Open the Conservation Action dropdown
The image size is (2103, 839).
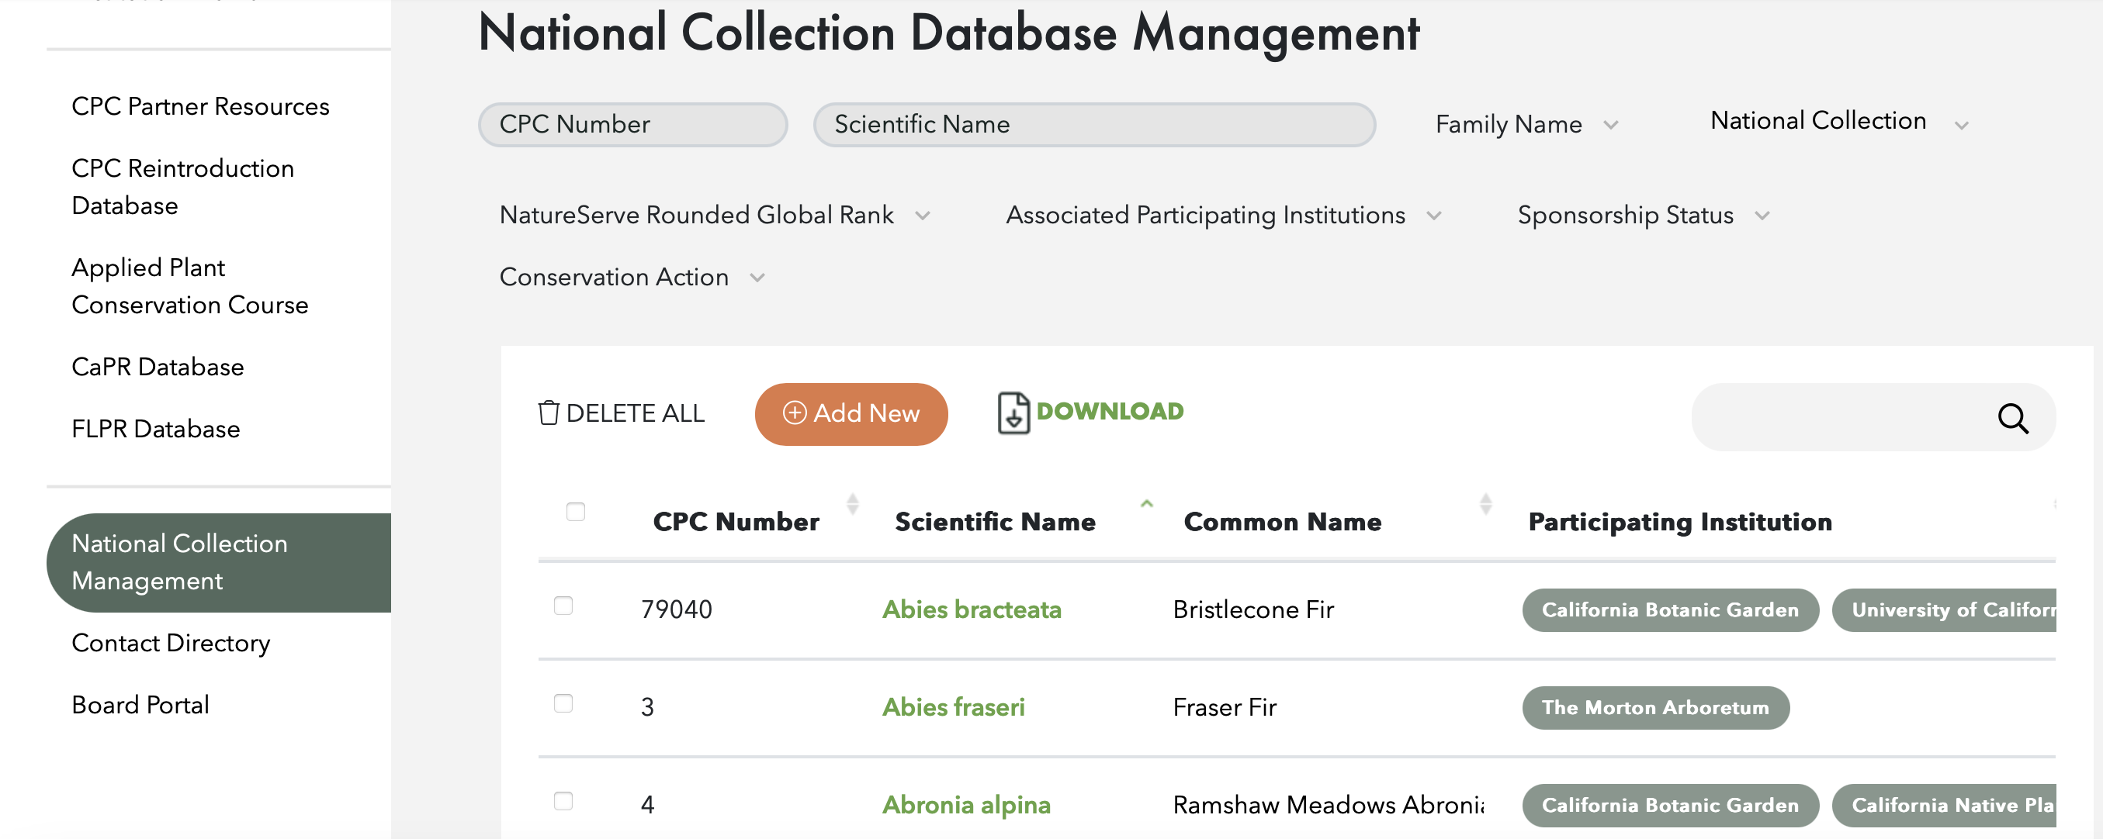632,278
